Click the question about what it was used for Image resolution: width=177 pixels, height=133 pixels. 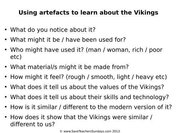pyautogui.click(x=68, y=40)
